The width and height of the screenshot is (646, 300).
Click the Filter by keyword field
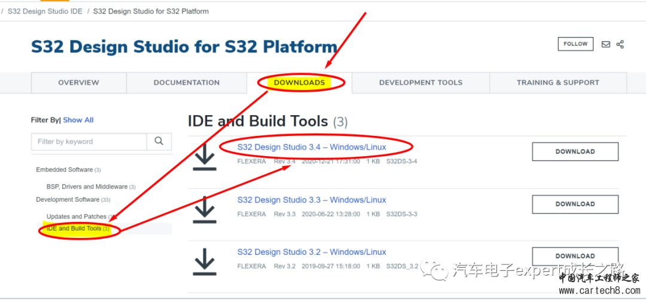(89, 141)
